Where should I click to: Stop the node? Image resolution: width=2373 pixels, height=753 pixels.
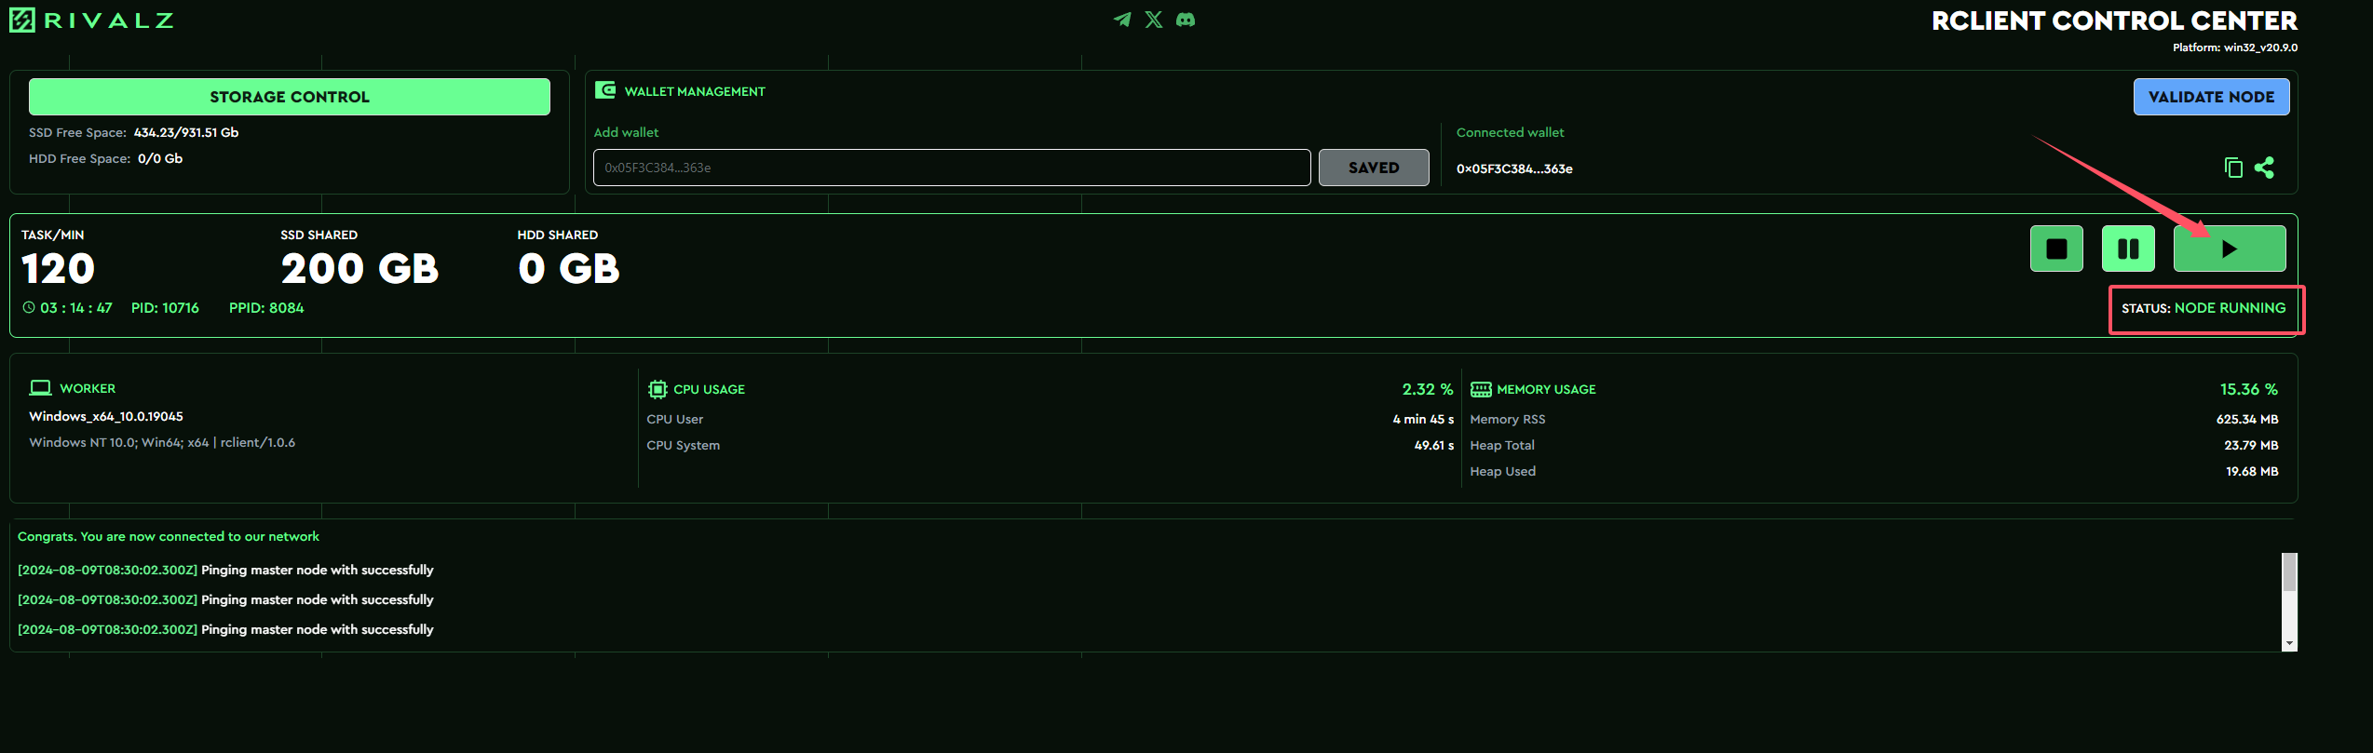2056,249
